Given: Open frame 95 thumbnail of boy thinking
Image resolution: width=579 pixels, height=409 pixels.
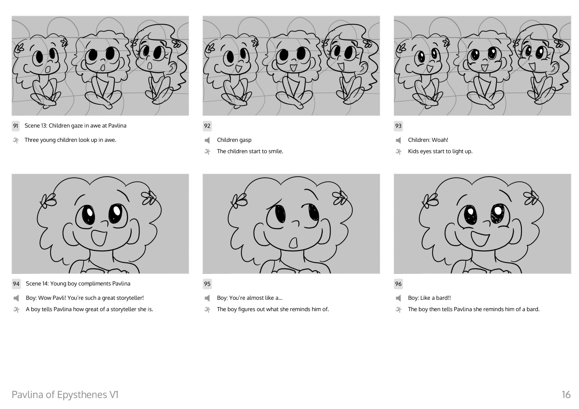Looking at the screenshot, I should (291, 224).
